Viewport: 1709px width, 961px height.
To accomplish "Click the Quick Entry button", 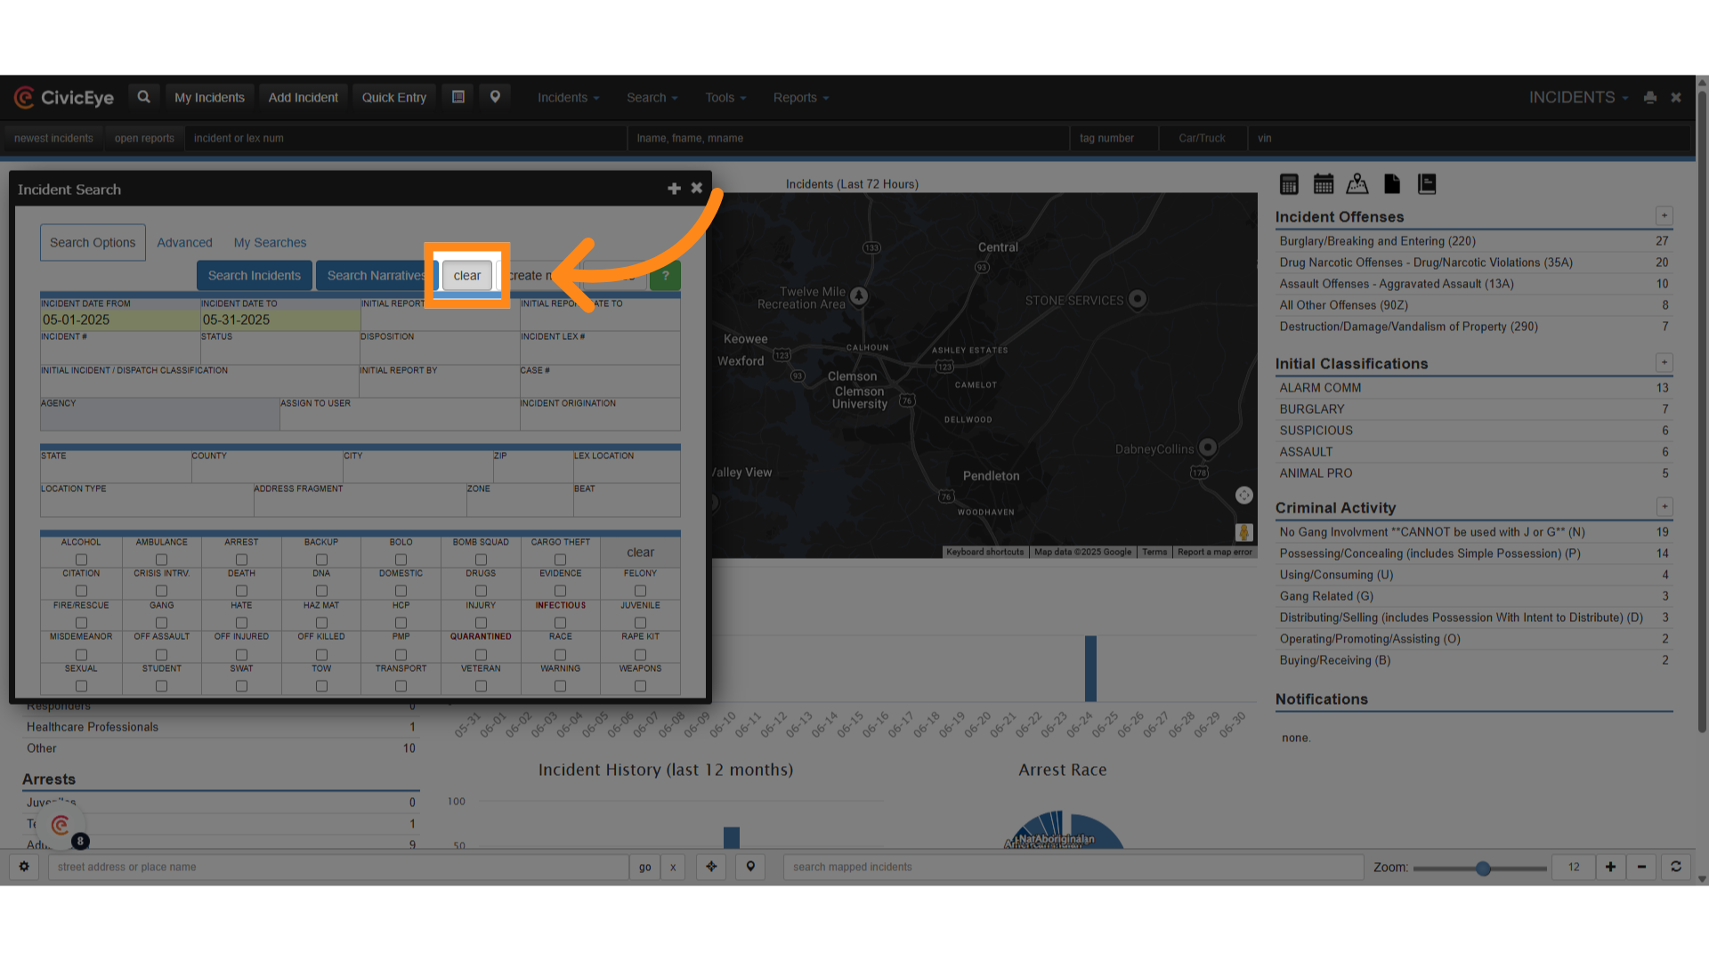I will click(394, 98).
